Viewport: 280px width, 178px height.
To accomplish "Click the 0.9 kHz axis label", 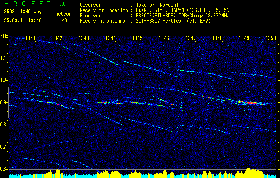I will (x=4, y=102).
